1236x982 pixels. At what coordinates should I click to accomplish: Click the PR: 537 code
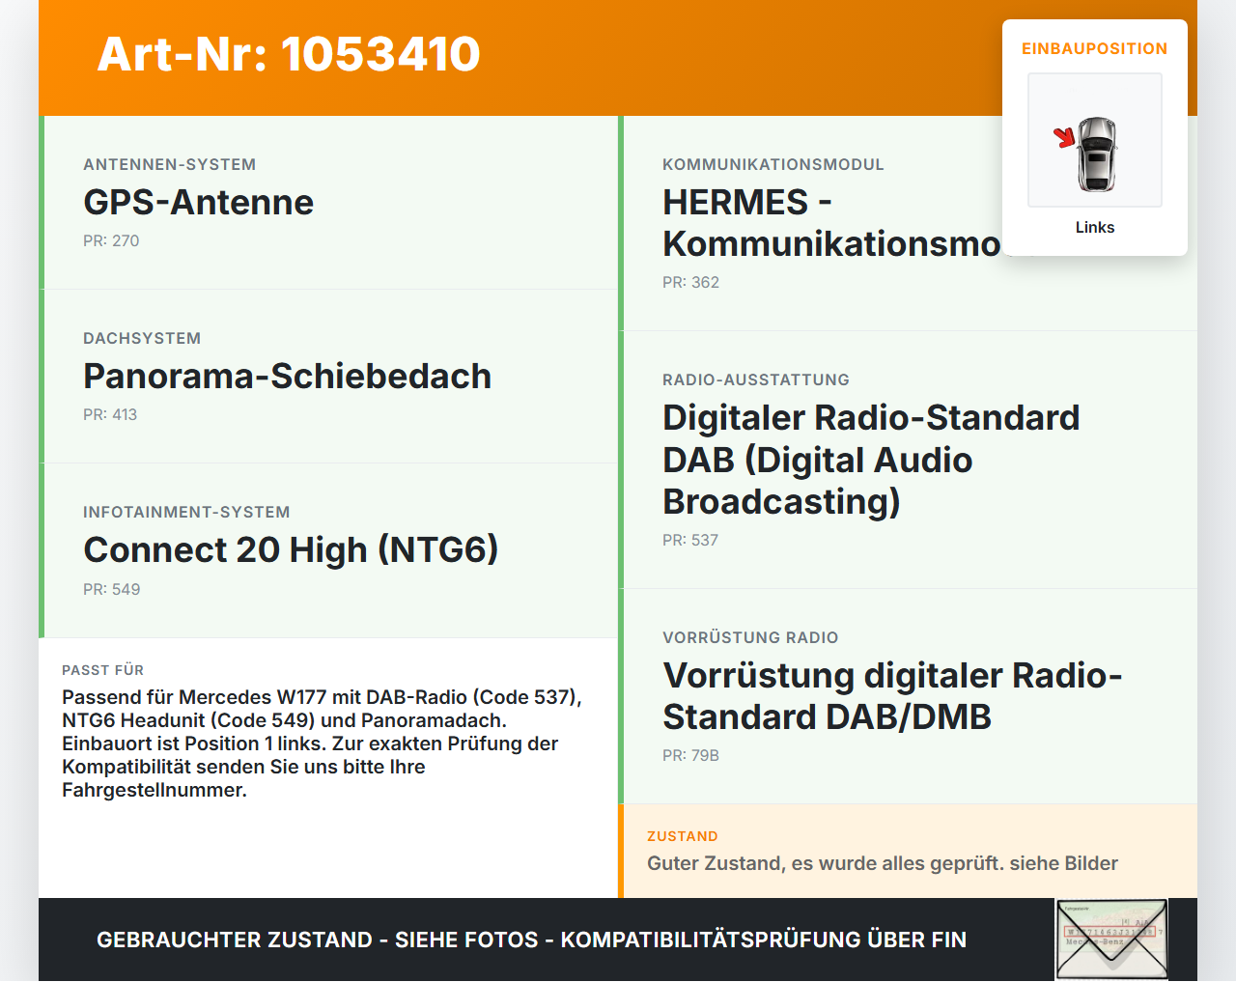pos(690,540)
